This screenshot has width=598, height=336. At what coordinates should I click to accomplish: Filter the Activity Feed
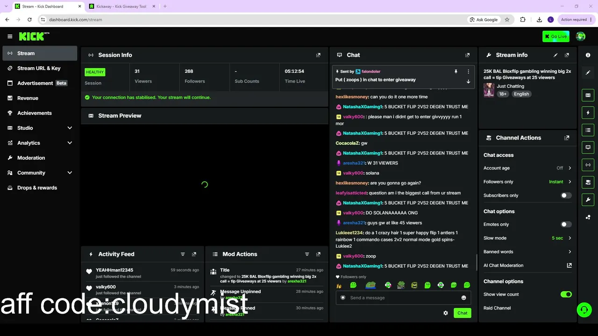[x=183, y=254]
